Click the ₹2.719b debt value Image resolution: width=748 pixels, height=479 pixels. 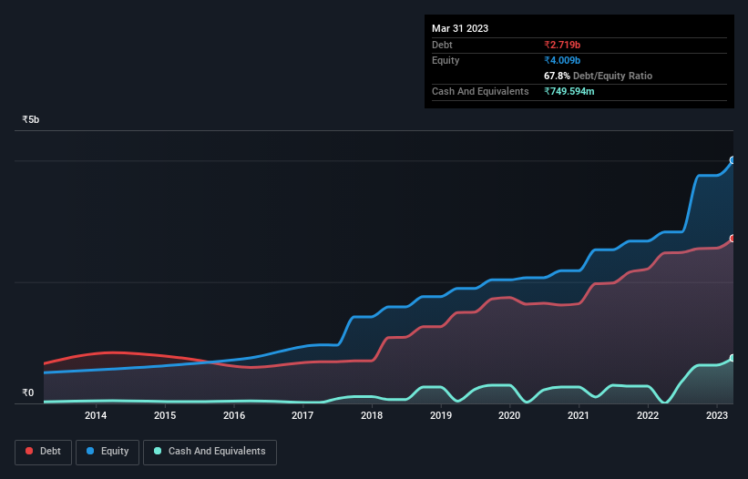tap(562, 45)
